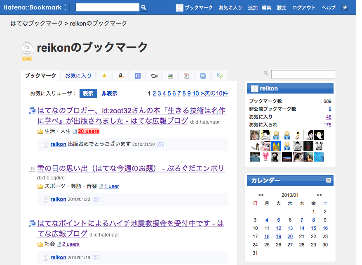Select 非表示 for お気に入りユーザ

pos(109,93)
